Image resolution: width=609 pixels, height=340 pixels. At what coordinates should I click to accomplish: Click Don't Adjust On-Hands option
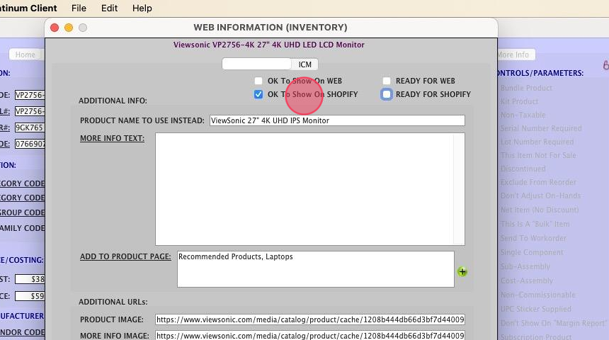point(540,195)
